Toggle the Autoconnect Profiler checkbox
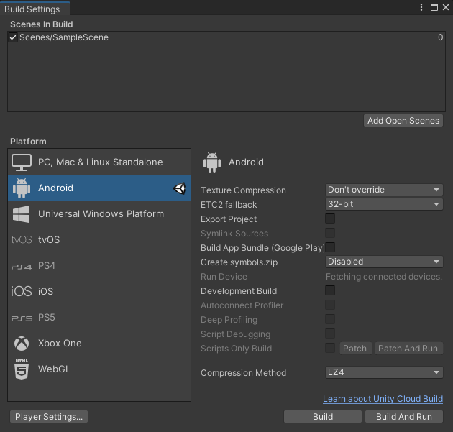The image size is (453, 432). pyautogui.click(x=330, y=305)
